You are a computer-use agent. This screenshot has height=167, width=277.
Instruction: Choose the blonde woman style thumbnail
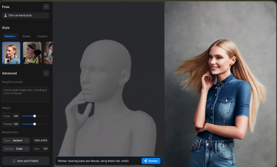pyautogui.click(x=11, y=53)
